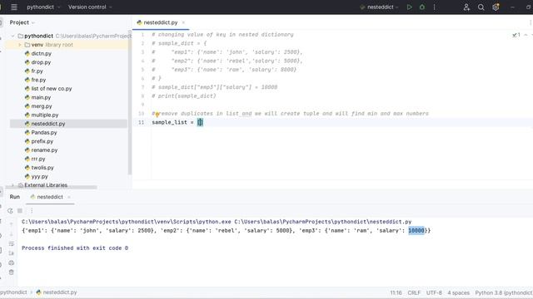Image resolution: width=533 pixels, height=299 pixels.
Task: Click nesteddict.py breadcrumb in status bar
Action: [57, 292]
